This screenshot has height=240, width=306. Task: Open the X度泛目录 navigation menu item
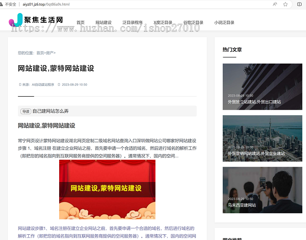point(163,23)
